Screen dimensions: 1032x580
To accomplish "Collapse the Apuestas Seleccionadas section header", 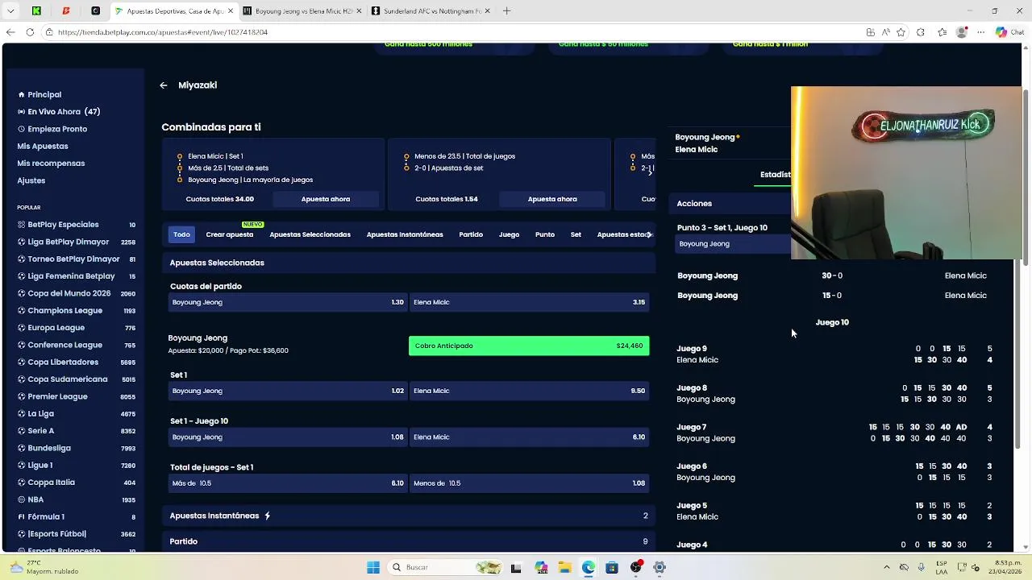I will (409, 263).
